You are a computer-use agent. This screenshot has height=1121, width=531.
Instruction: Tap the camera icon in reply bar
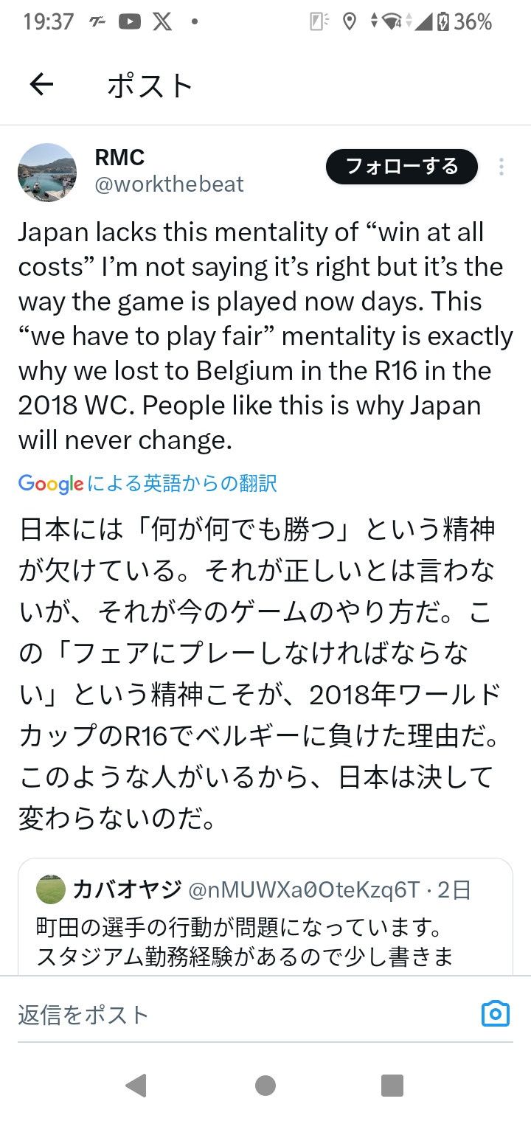point(495,1013)
